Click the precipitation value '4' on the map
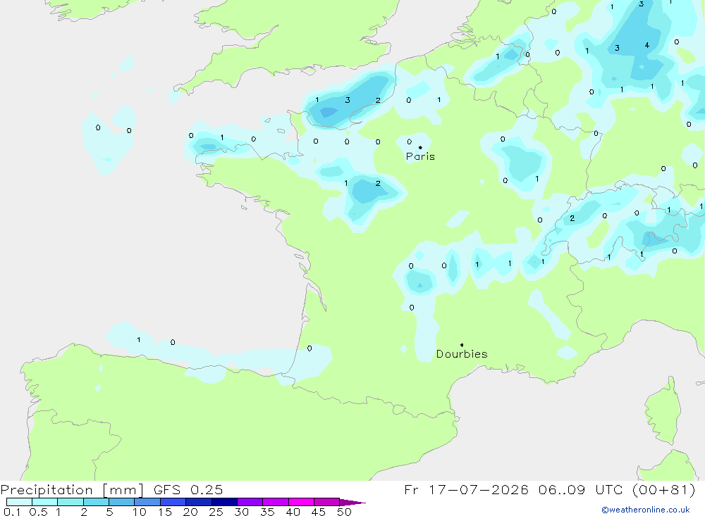The height and width of the screenshot is (516, 705). coord(647,45)
